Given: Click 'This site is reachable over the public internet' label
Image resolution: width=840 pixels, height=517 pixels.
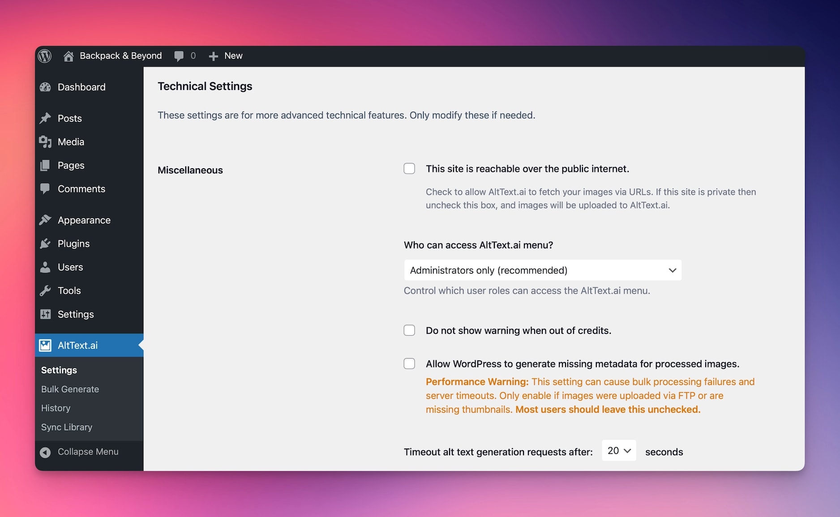Looking at the screenshot, I should 527,169.
